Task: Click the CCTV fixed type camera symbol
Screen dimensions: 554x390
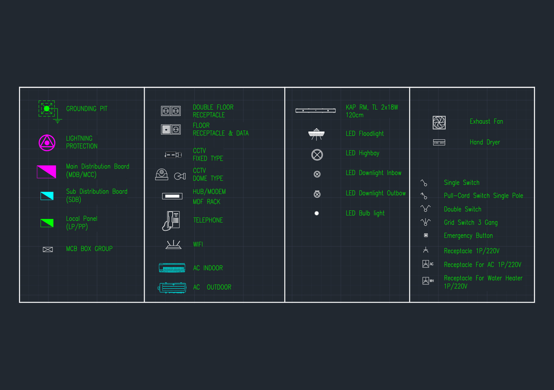Action: [x=173, y=155]
